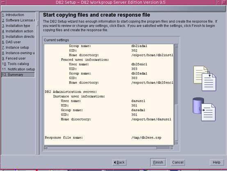Go to Notification setup step
The height and width of the screenshot is (171, 227).
[18, 69]
